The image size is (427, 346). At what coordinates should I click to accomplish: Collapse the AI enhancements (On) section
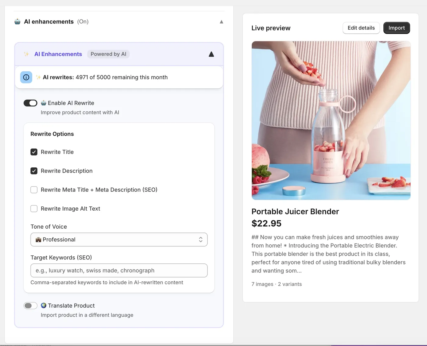(221, 22)
